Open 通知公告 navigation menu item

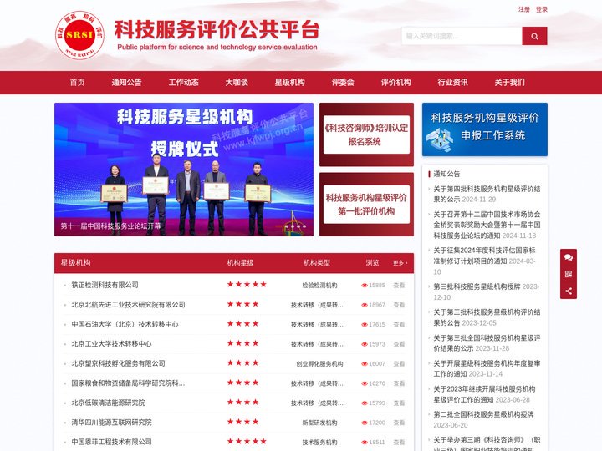click(127, 82)
